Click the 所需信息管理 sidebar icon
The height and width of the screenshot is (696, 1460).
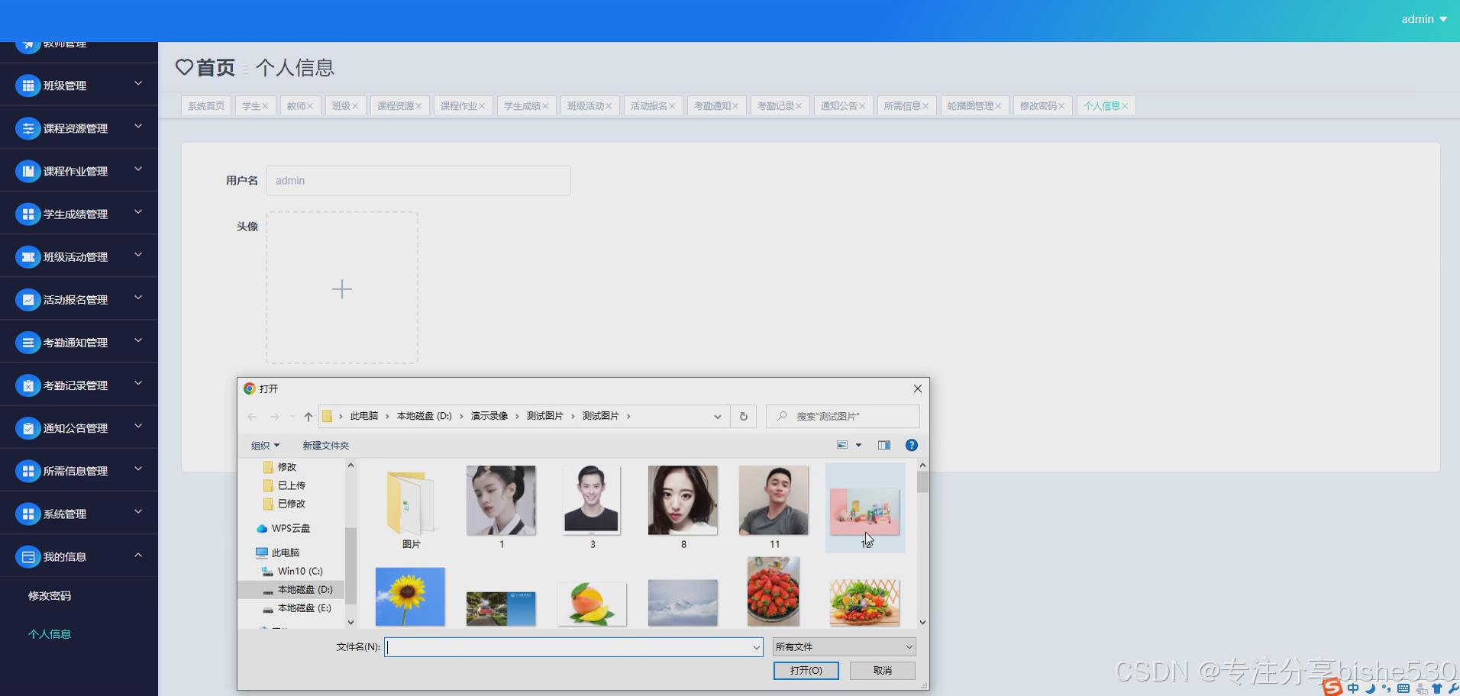pos(28,471)
